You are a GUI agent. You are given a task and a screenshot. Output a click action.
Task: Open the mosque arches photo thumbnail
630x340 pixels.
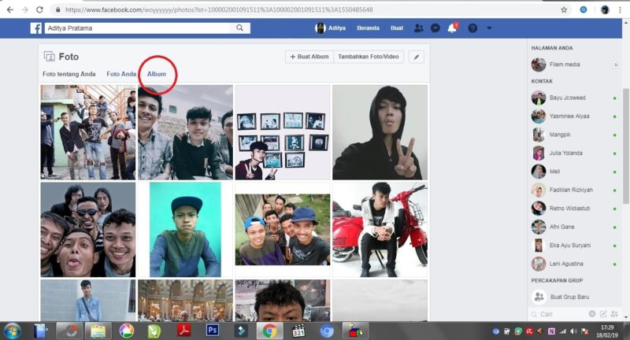[185, 301]
